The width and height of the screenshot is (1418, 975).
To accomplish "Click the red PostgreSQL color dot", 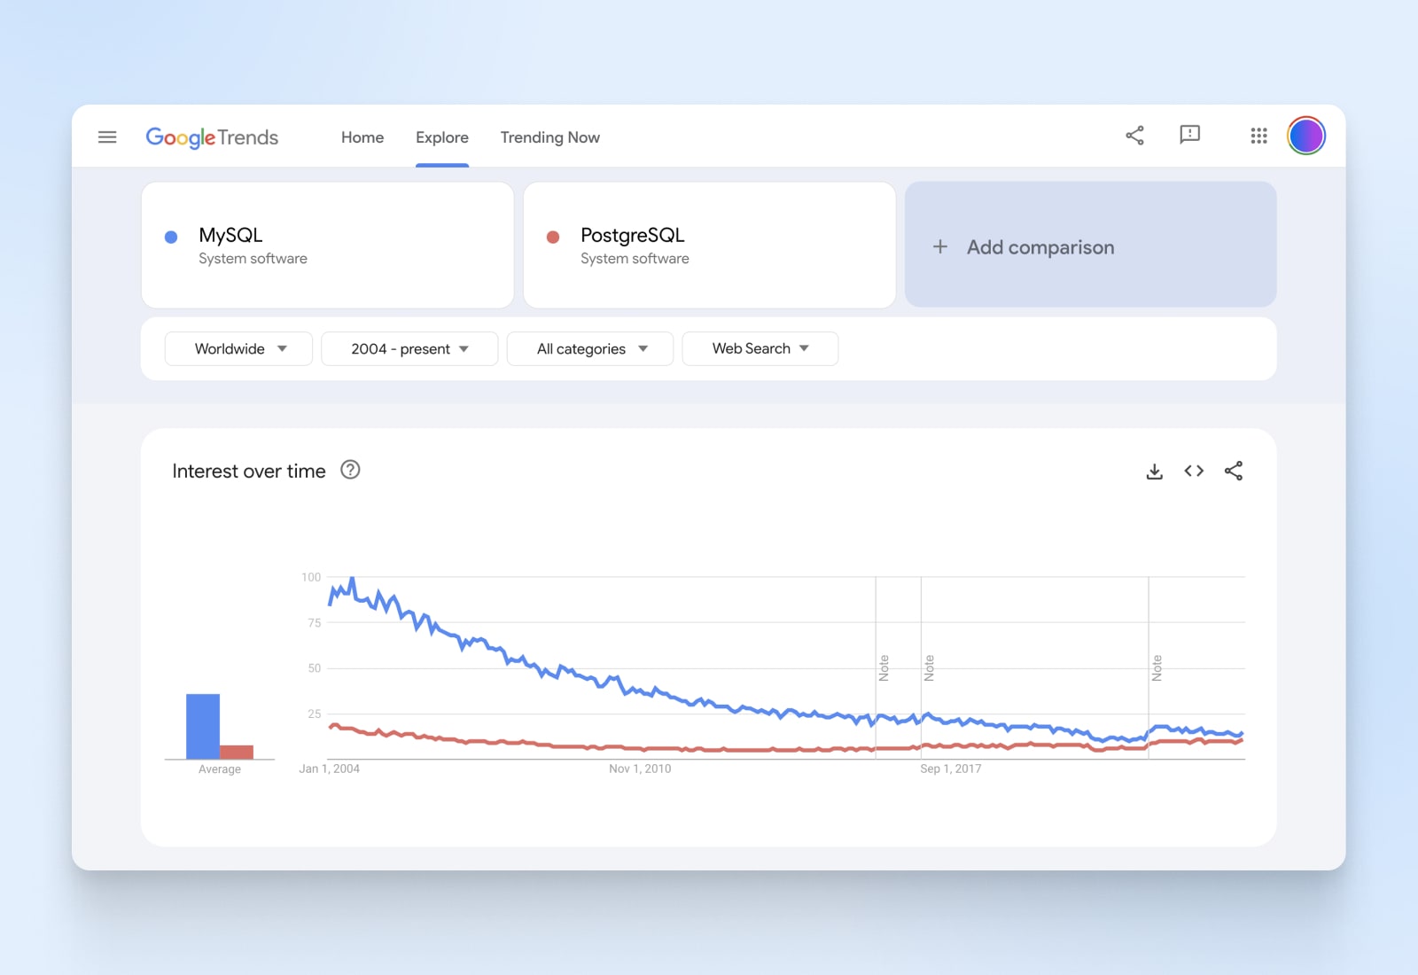I will (x=553, y=238).
